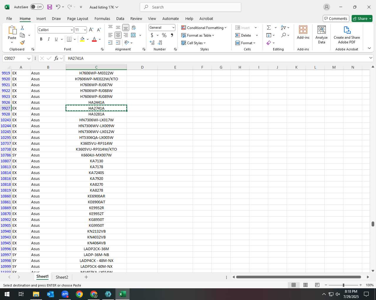Click the Undo arrow icon
376x300 pixels.
[x=58, y=7]
